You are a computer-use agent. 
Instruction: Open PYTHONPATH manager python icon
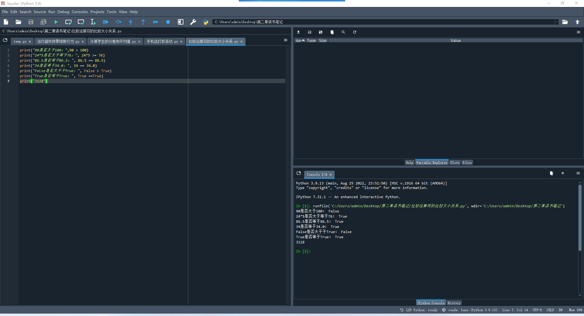tap(206, 22)
